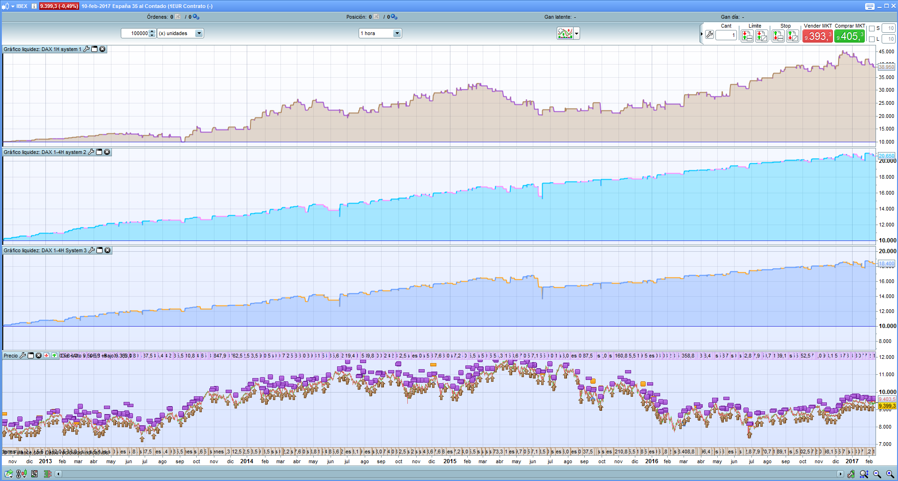Maximize the Precio price panel
The image size is (898, 481).
(30, 356)
